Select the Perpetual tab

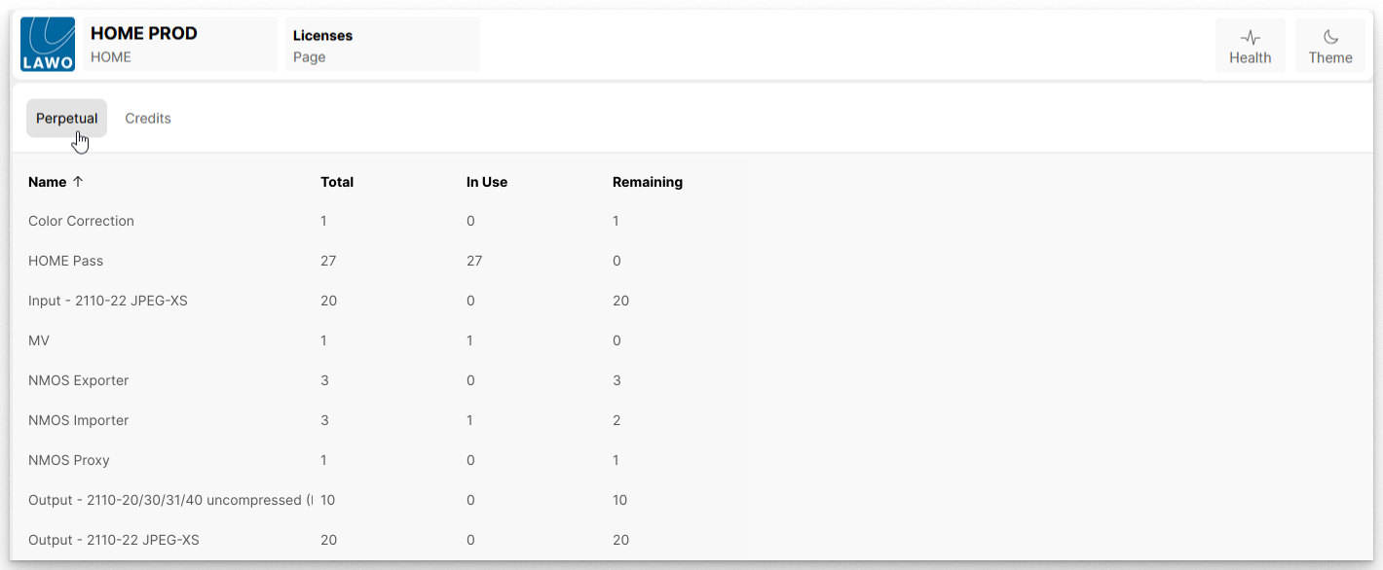tap(67, 119)
